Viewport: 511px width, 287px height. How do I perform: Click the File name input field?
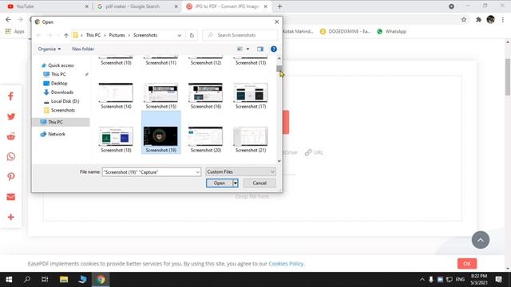[149, 172]
